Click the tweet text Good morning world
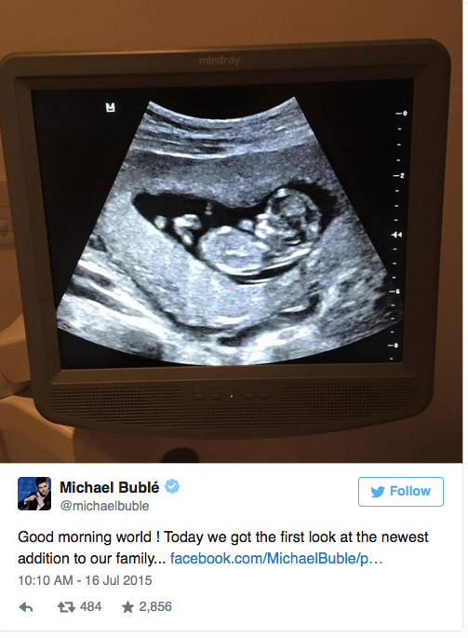Screen dimensions: 468x638 click(x=85, y=537)
